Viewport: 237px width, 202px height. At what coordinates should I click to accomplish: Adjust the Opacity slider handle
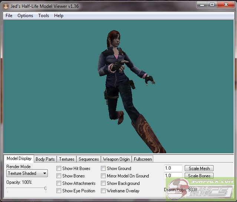click(x=46, y=189)
